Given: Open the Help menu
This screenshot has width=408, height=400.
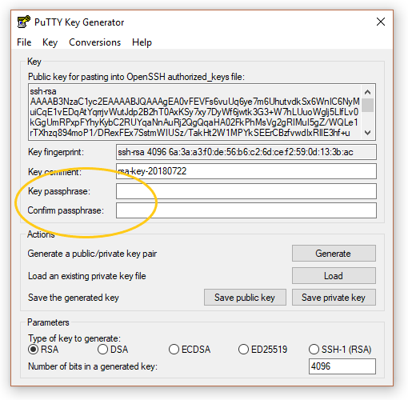Looking at the screenshot, I should 142,42.
